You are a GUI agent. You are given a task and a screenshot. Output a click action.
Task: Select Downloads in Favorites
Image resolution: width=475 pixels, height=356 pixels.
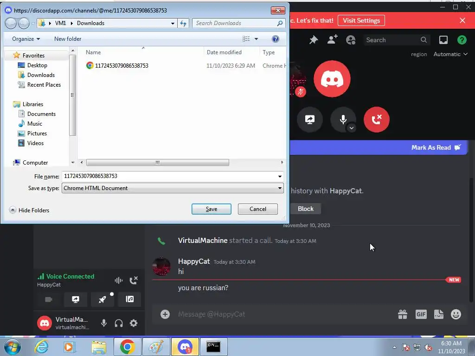(41, 75)
